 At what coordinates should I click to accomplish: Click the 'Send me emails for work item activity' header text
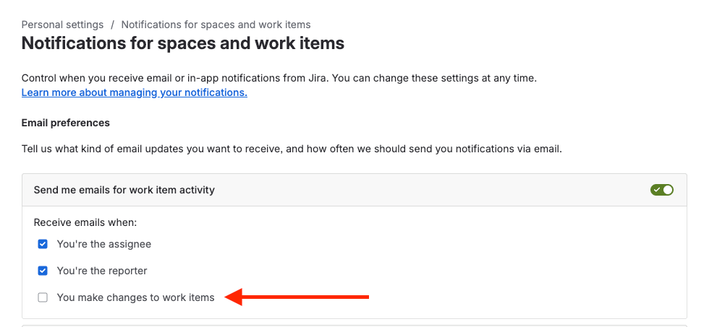coord(124,190)
